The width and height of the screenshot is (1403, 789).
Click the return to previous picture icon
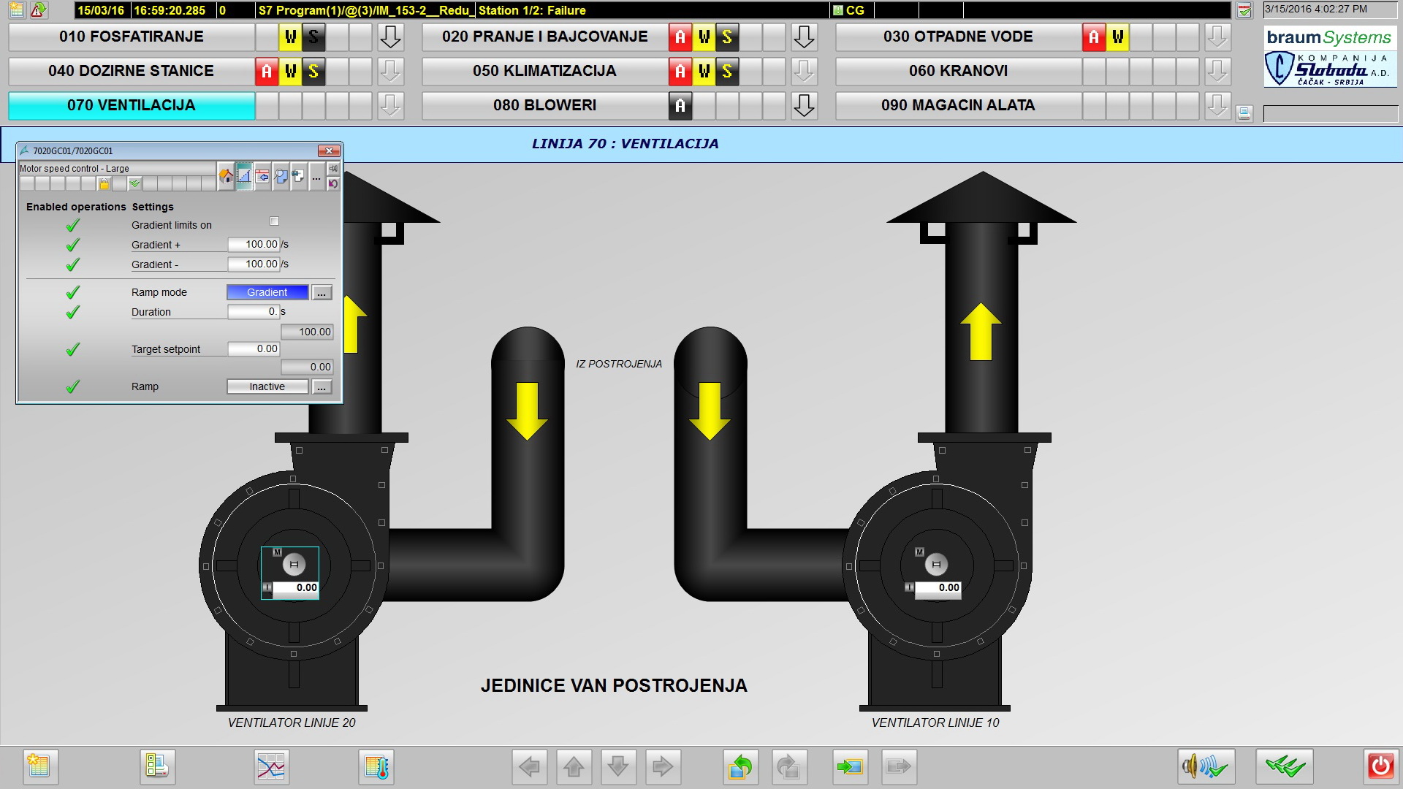pyautogui.click(x=740, y=766)
